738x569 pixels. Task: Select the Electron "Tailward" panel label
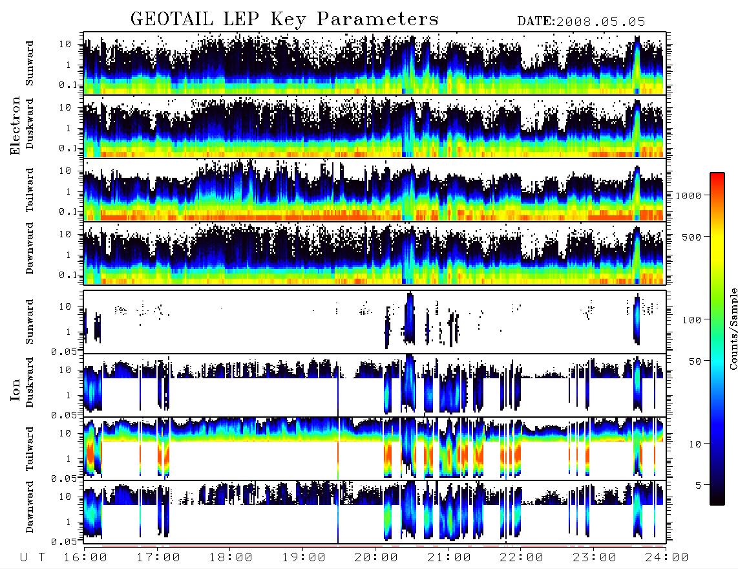point(30,190)
